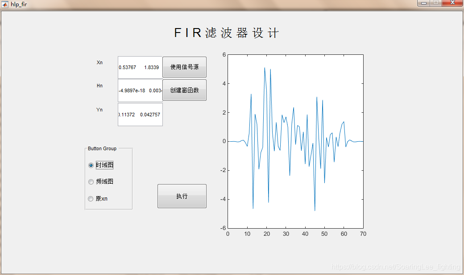Image resolution: width=464 pixels, height=275 pixels.
Task: Click the y-axis tick label 6
Action: pos(224,54)
